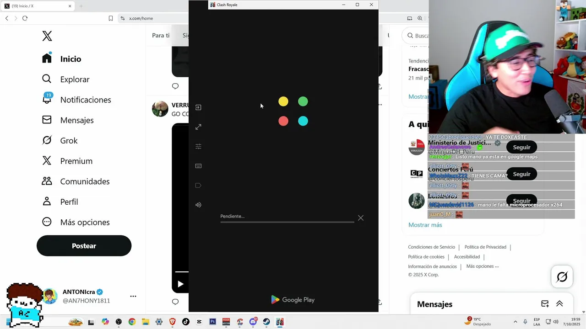Image resolution: width=586 pixels, height=329 pixels.
Task: Open floating Grok button
Action: [x=562, y=276]
